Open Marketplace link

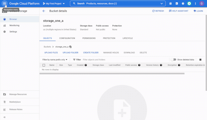click(x=20, y=102)
